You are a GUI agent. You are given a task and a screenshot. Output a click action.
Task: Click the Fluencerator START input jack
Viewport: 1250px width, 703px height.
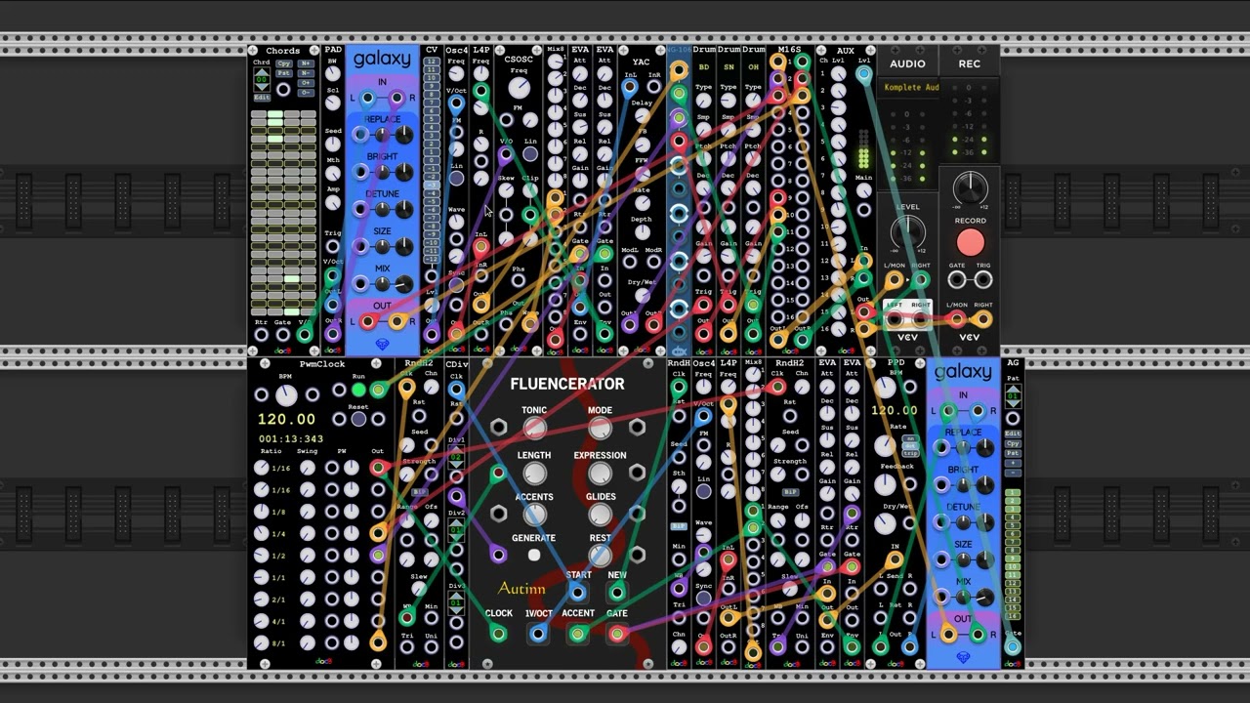577,593
